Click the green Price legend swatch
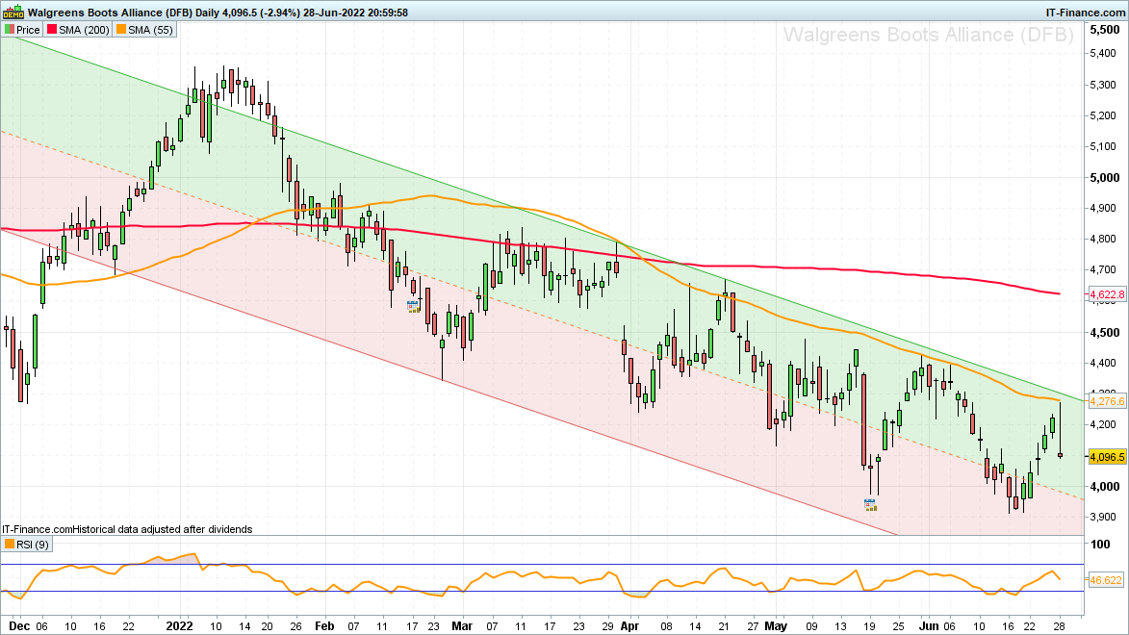The width and height of the screenshot is (1129, 635). tap(10, 30)
